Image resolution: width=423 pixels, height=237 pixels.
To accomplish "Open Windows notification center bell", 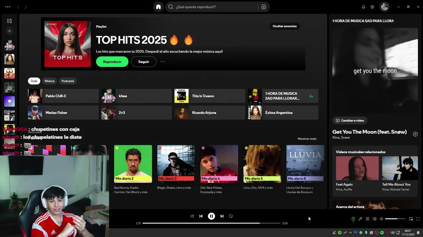I will 418,233.
